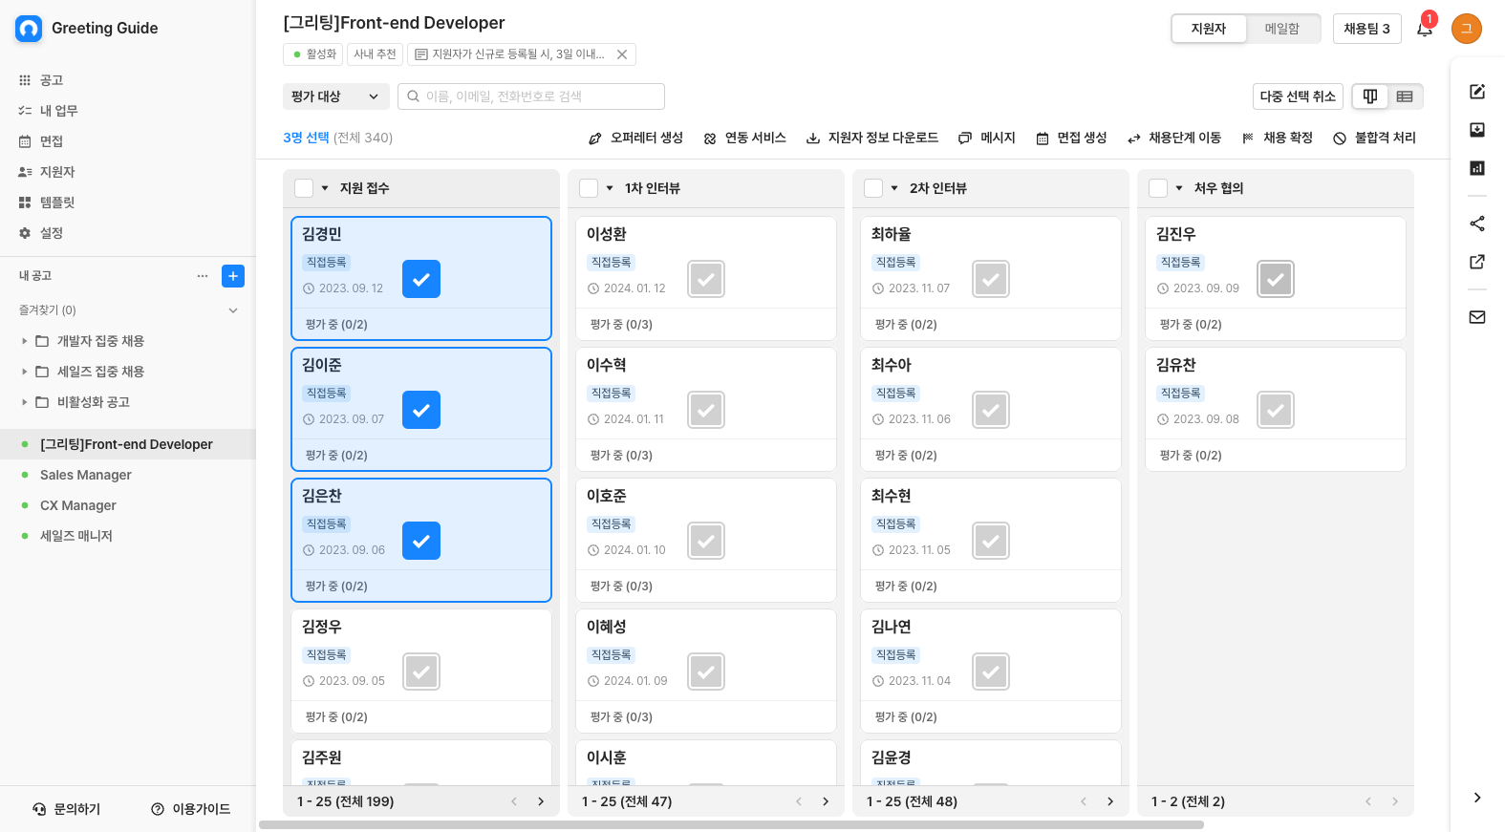Click the orange user avatar
The width and height of the screenshot is (1505, 832).
click(1466, 29)
